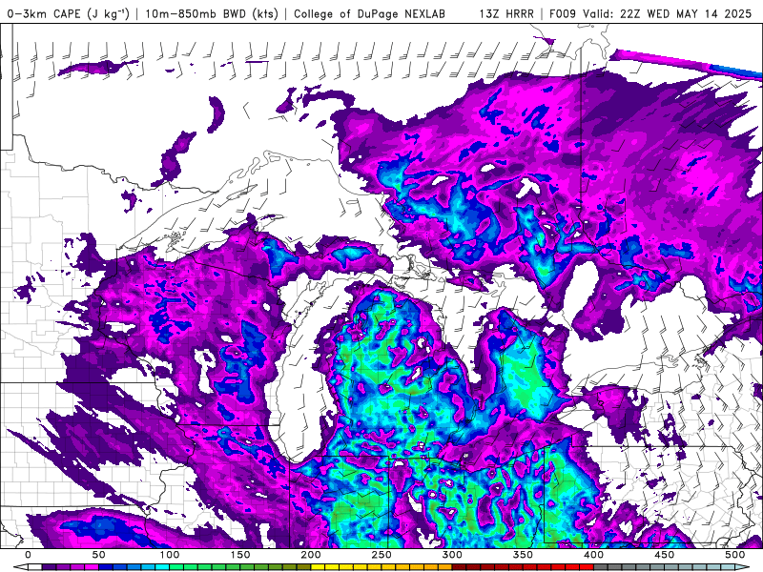Click the "College of DuPage NEXLAB" header text
This screenshot has height=572, width=763.
pyautogui.click(x=369, y=13)
